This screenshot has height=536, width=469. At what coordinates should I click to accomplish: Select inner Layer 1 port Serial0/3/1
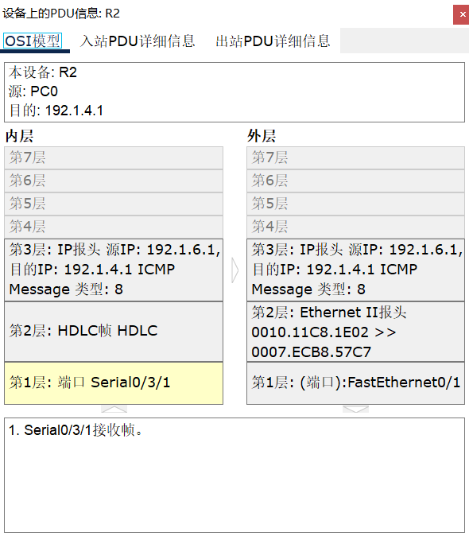click(x=114, y=383)
